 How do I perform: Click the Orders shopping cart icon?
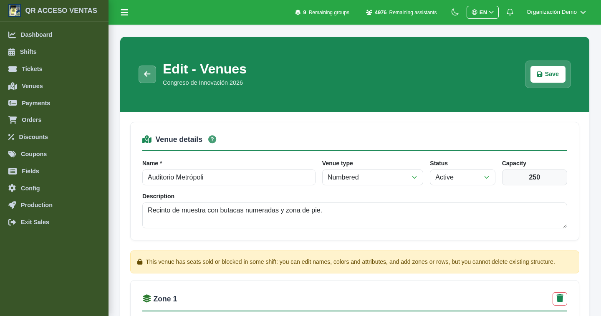[13, 120]
